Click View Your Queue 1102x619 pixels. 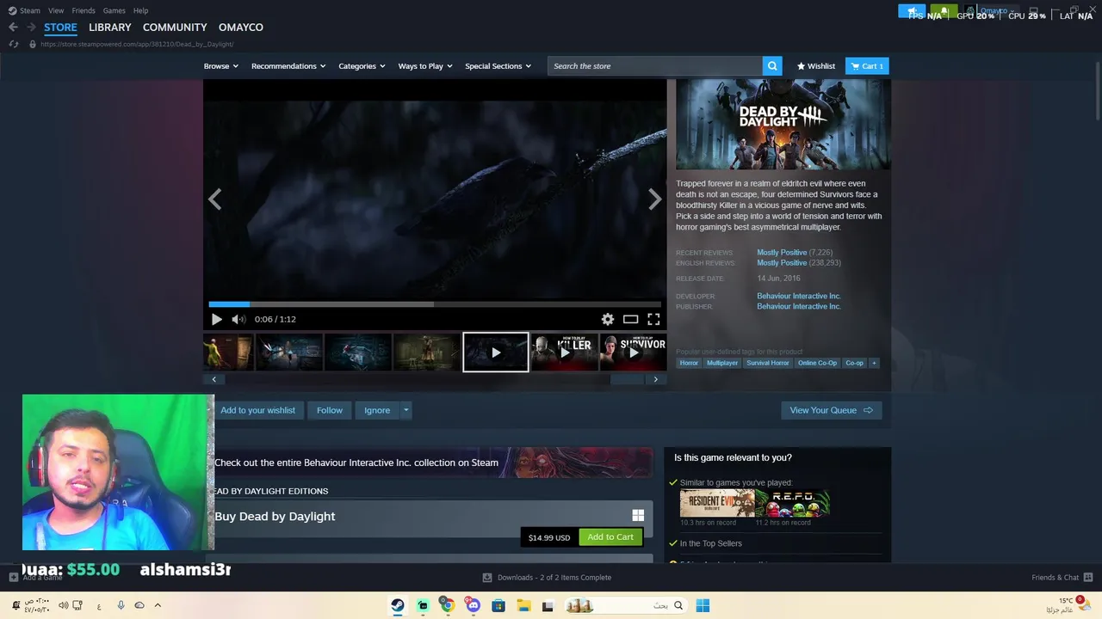832,410
